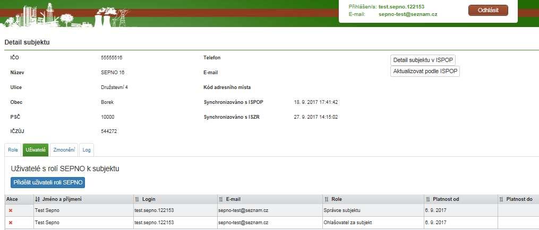This screenshot has width=539, height=230.
Task: Switch to the Role tab
Action: point(13,150)
